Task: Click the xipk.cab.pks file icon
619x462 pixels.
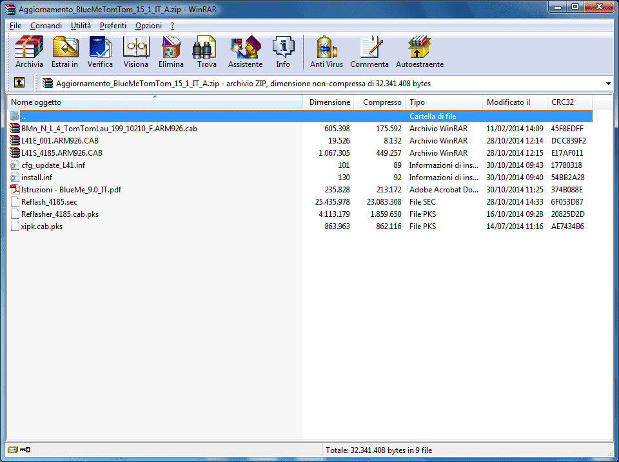Action: pyautogui.click(x=15, y=226)
